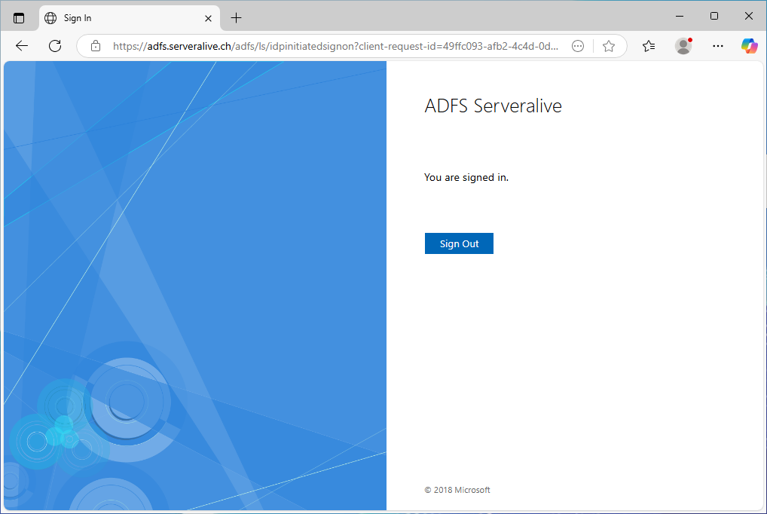Click the ADFS Serveralive heading
The image size is (767, 514).
tap(493, 106)
